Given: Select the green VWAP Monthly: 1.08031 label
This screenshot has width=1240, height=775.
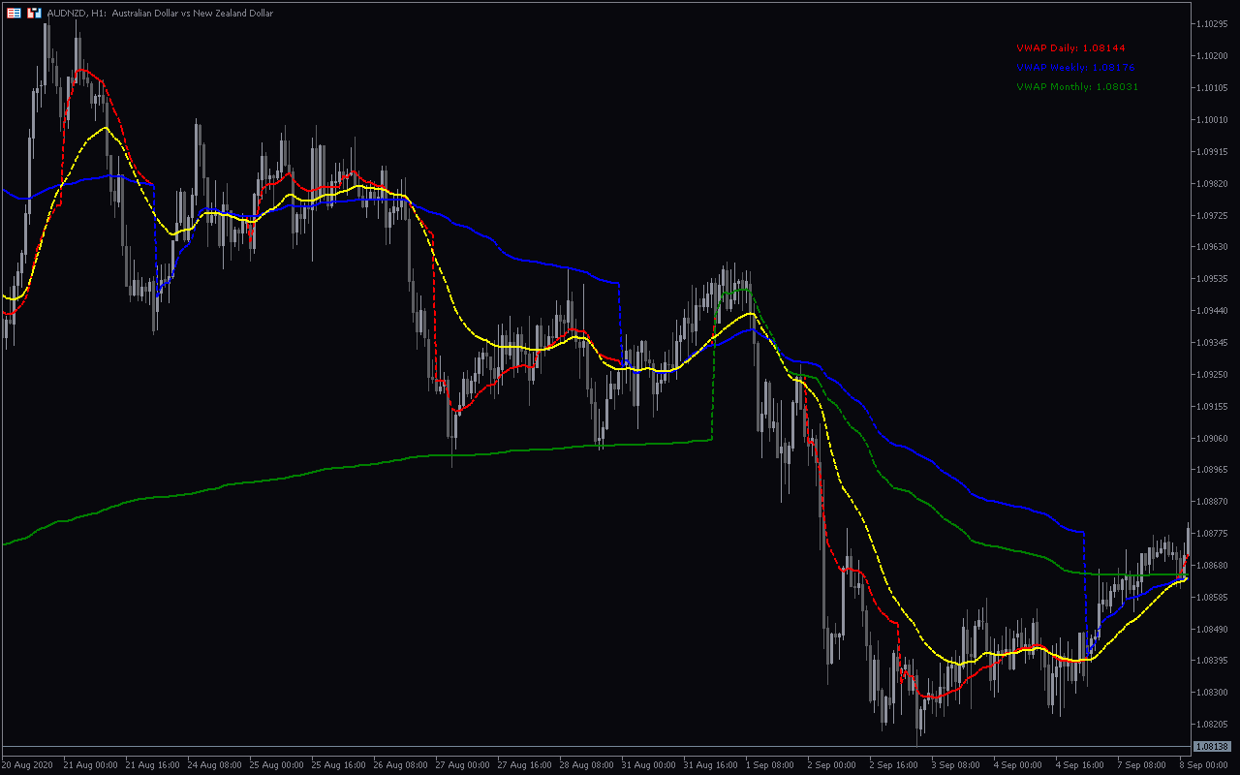Looking at the screenshot, I should (1077, 86).
